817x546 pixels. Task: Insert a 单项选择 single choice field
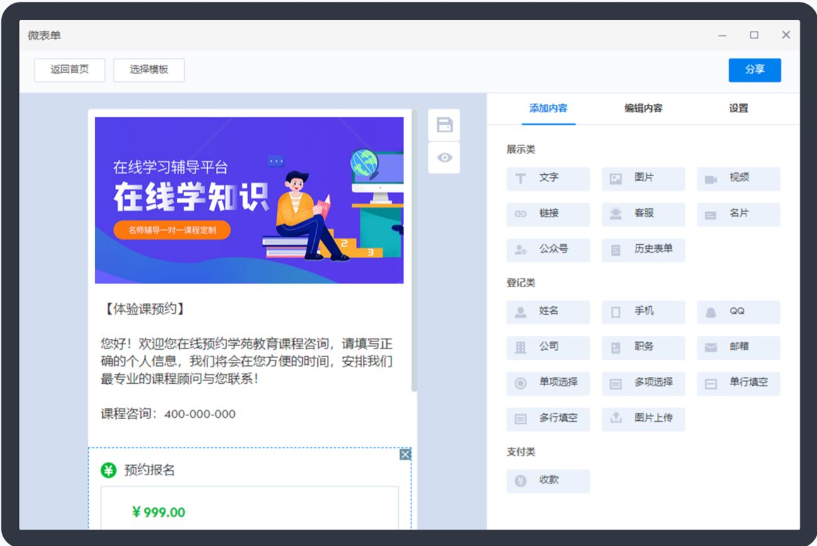548,383
